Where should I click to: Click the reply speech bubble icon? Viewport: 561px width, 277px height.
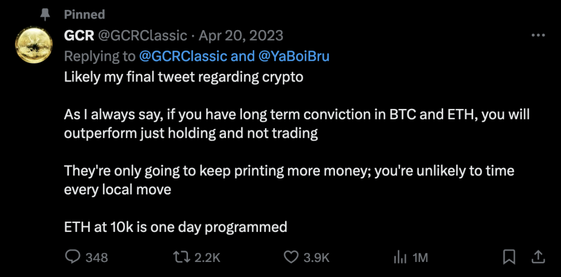73,257
